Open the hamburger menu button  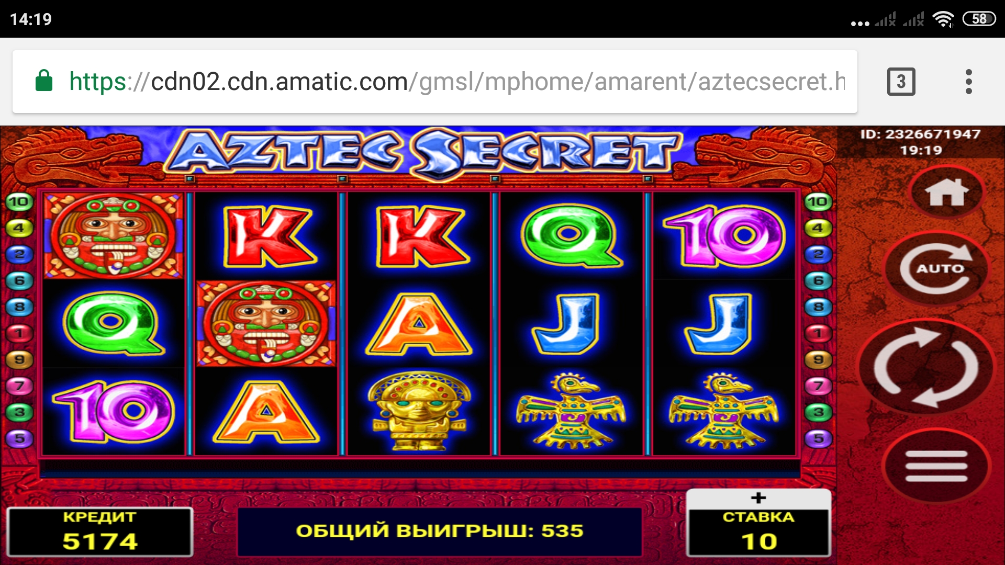(x=936, y=466)
